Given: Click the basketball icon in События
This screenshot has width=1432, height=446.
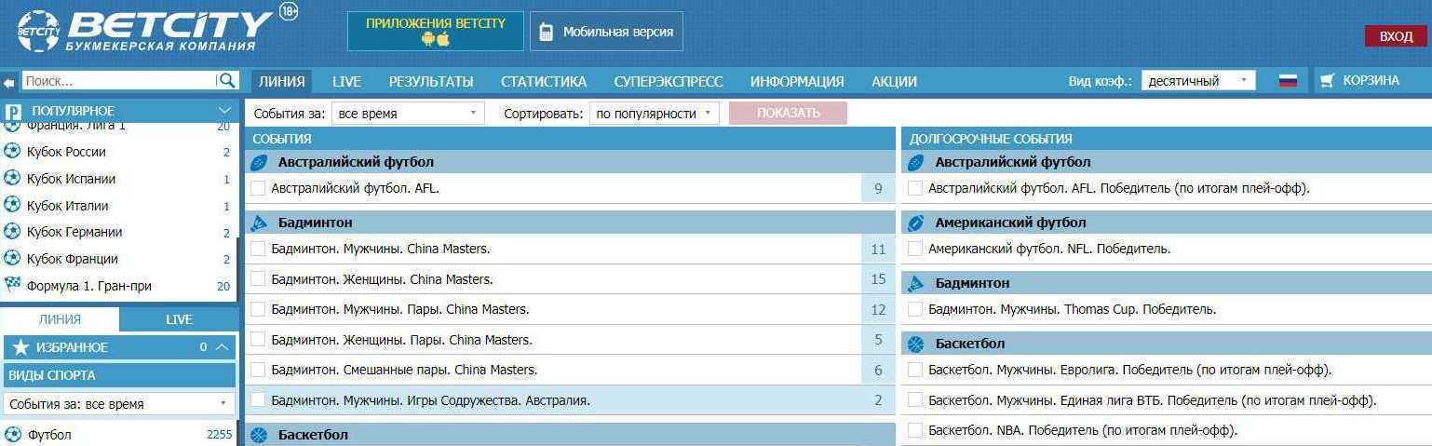Looking at the screenshot, I should tap(260, 435).
